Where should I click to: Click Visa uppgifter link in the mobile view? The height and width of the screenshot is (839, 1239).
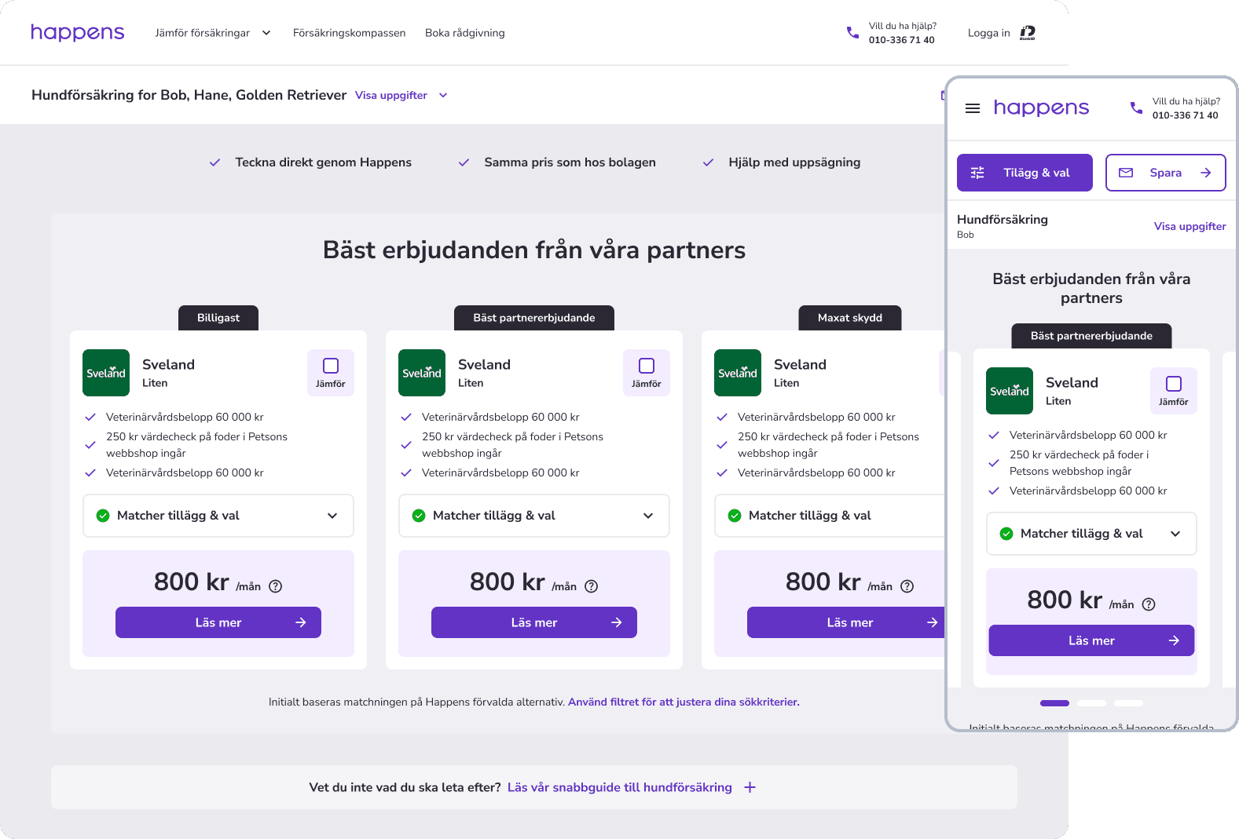[1190, 226]
